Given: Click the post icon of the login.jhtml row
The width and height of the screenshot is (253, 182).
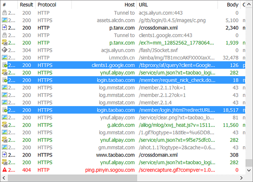Looking at the screenshot, I should [x=5, y=110].
